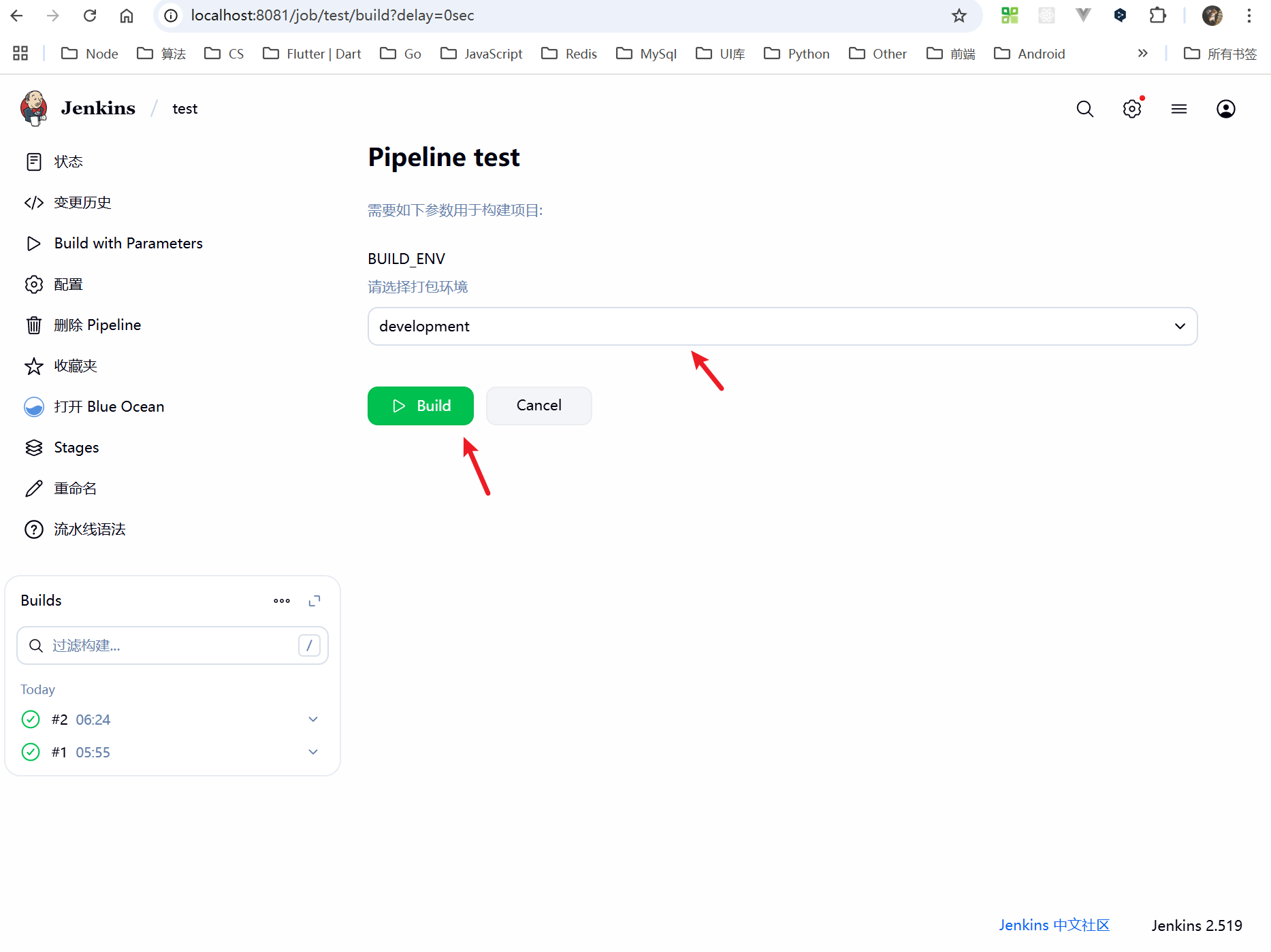Click the 删除 Pipeline trash item

(97, 325)
